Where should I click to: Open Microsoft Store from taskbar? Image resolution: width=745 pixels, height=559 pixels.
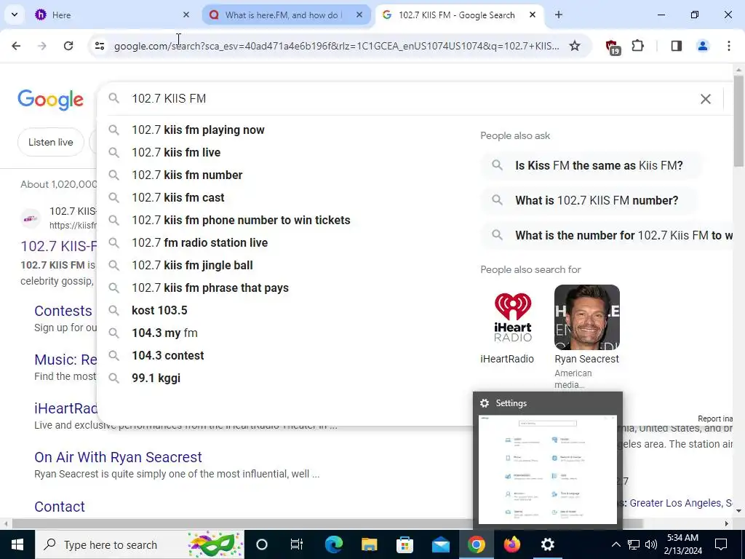point(405,544)
